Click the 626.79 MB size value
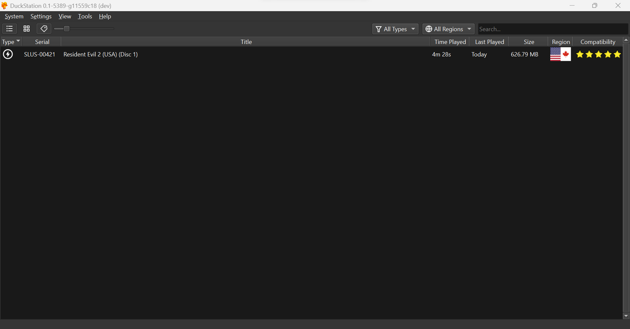The image size is (630, 329). click(524, 55)
